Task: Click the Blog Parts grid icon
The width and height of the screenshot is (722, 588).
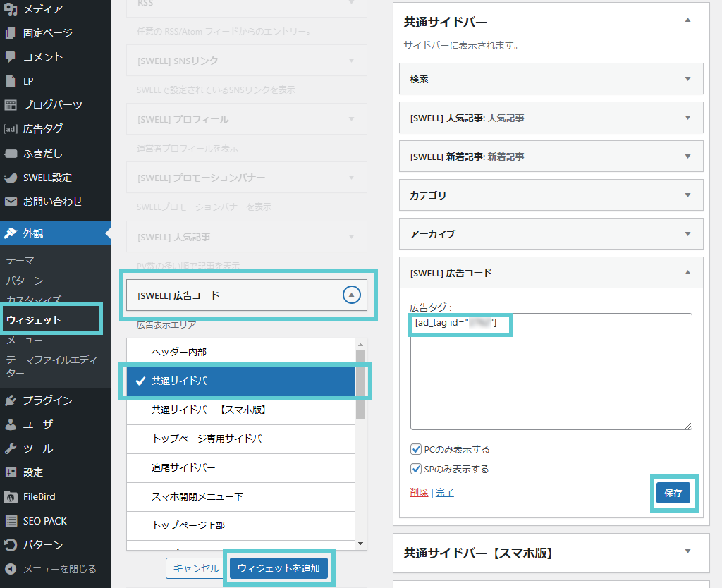Action: coord(11,105)
